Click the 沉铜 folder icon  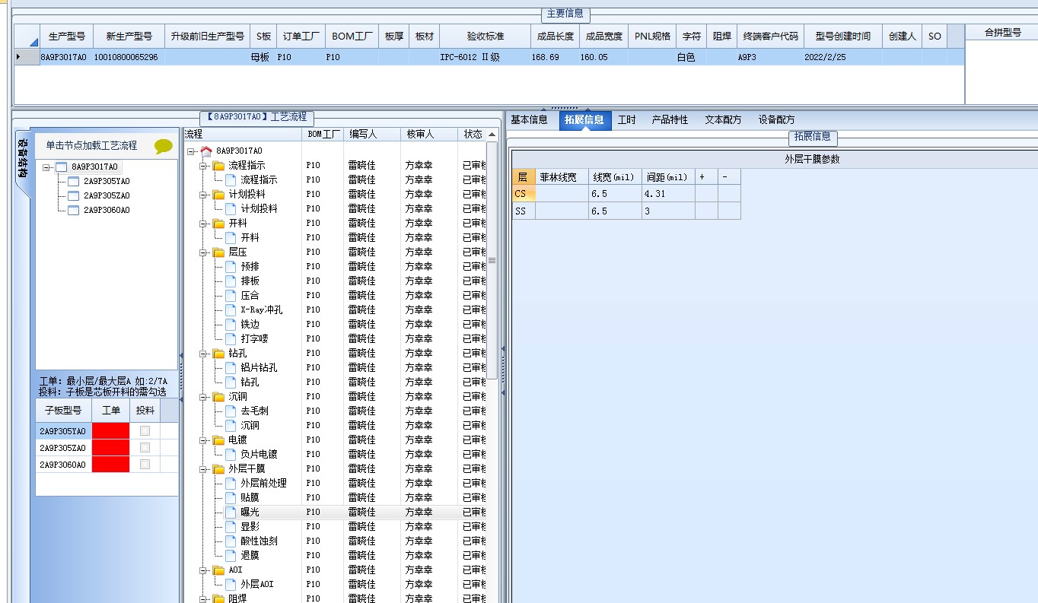(219, 397)
